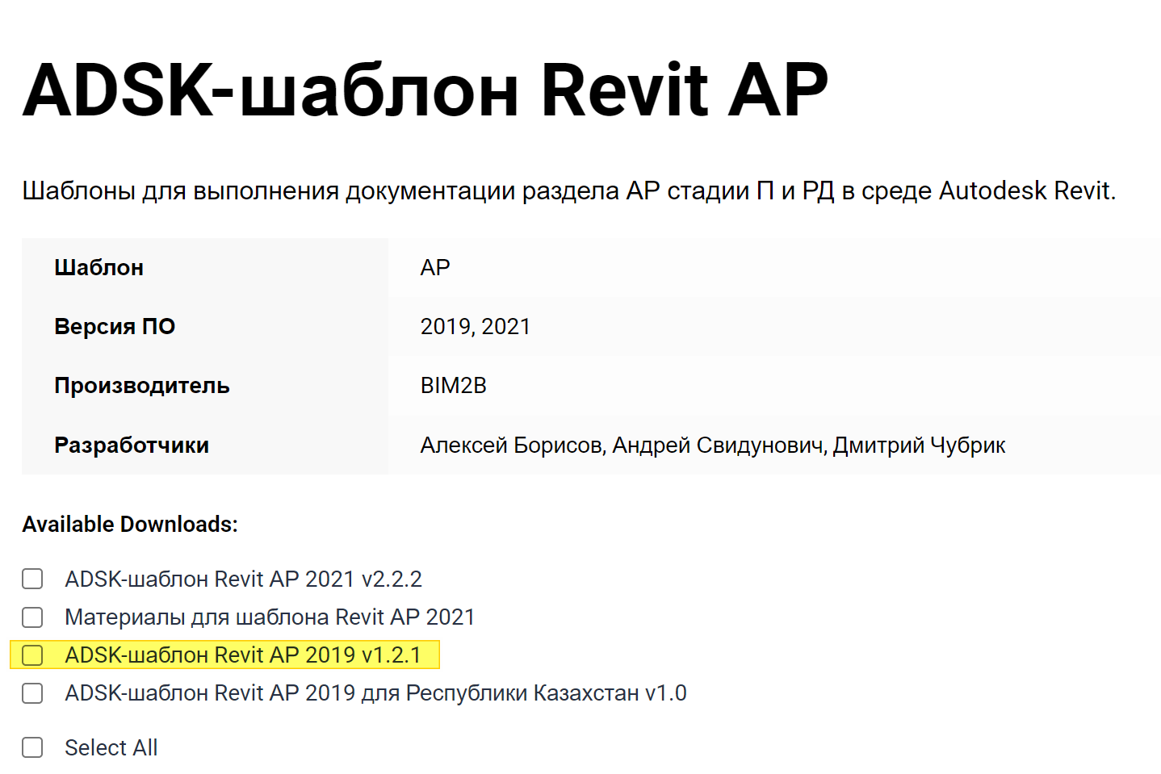Image resolution: width=1161 pixels, height=774 pixels.
Task: Click the Шаблон row header cell
Action: coord(98,267)
